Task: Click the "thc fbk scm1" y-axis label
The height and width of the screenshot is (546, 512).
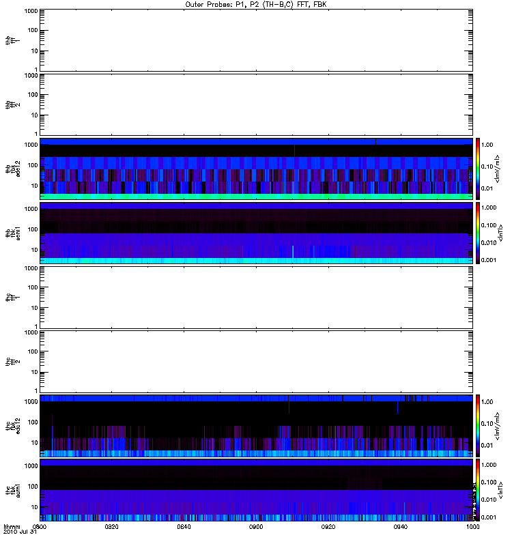Action: (x=13, y=490)
